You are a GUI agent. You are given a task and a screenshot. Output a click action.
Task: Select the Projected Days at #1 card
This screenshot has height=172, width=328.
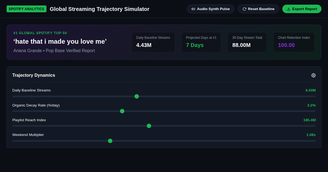[x=201, y=42]
